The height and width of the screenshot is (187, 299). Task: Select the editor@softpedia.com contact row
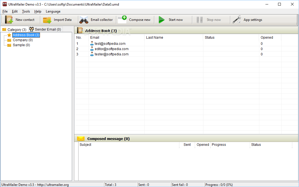pos(186,49)
